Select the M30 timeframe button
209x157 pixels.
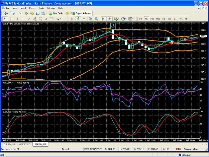[158, 19]
